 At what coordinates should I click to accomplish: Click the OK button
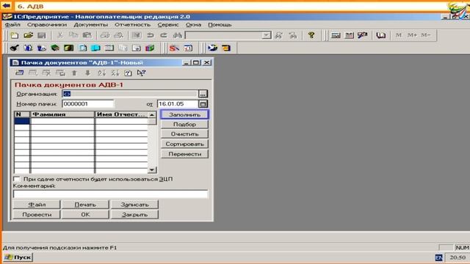tap(85, 215)
